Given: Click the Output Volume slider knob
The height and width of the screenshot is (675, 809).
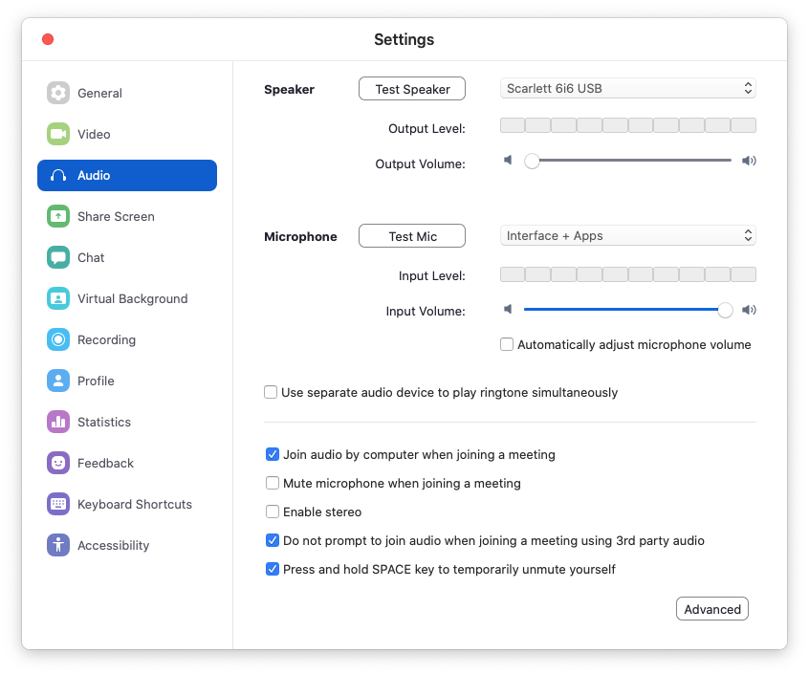Looking at the screenshot, I should [x=532, y=161].
